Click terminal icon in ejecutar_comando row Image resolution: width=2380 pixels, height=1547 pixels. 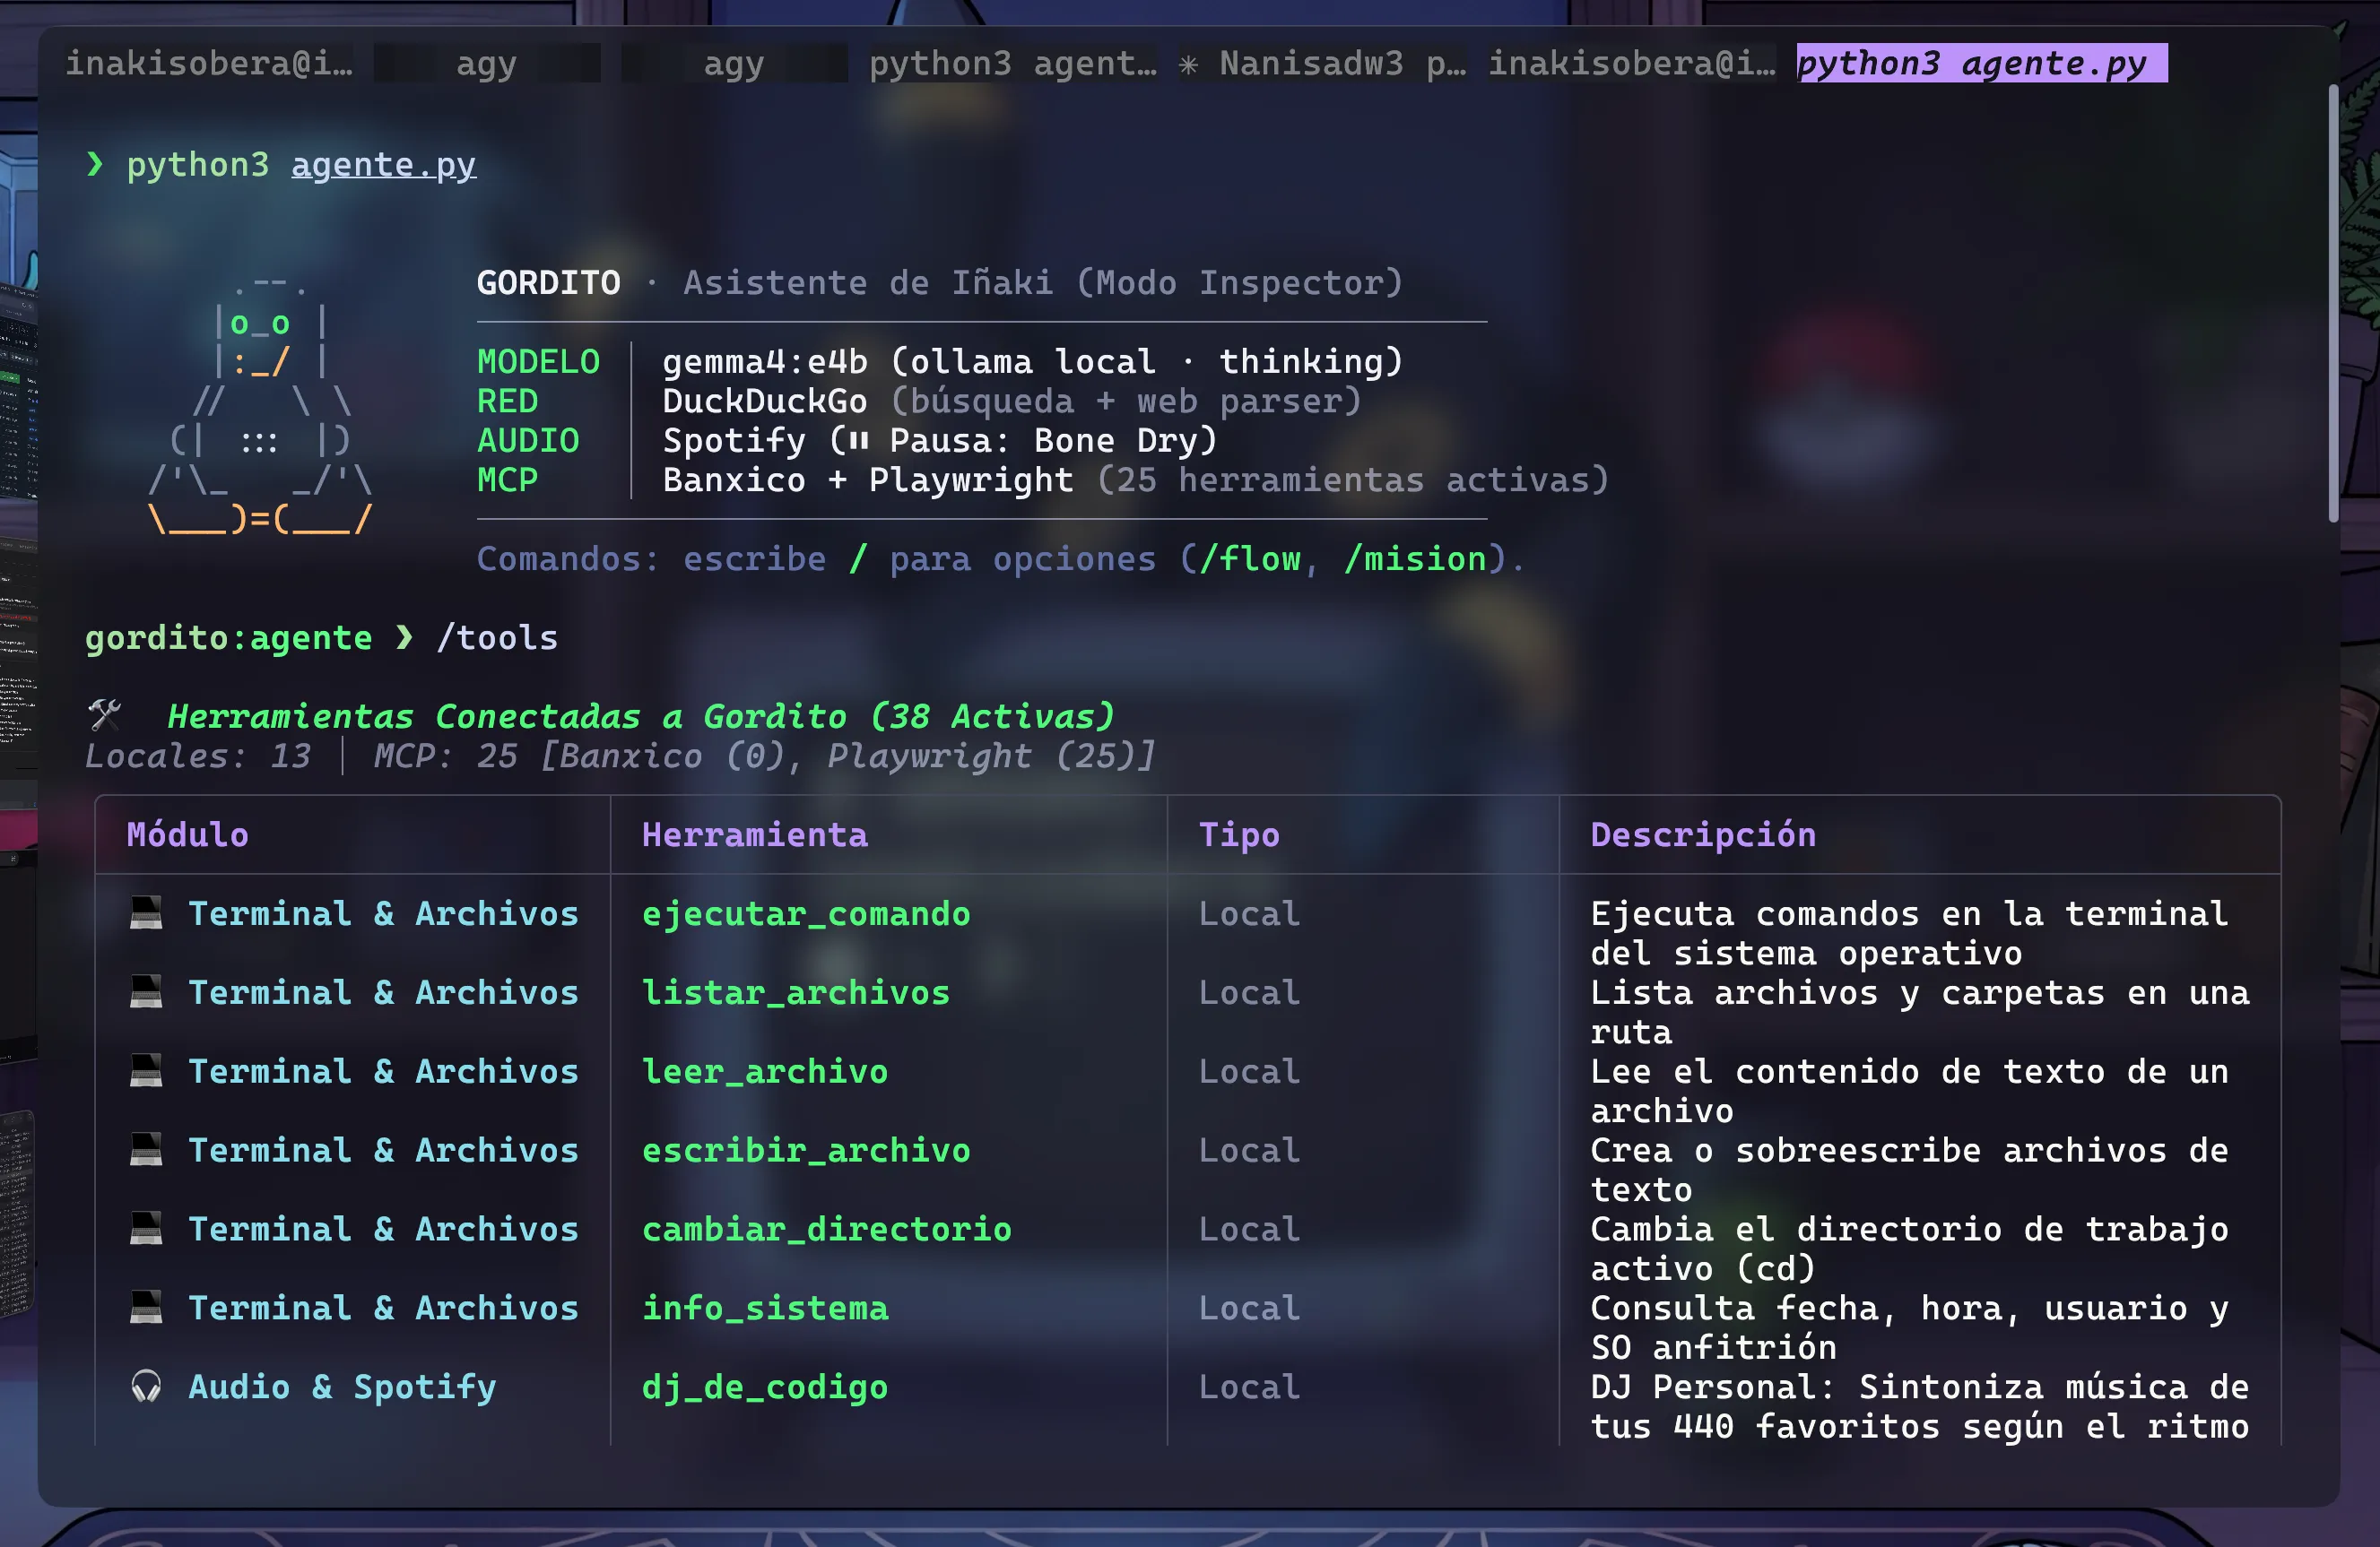coord(146,912)
